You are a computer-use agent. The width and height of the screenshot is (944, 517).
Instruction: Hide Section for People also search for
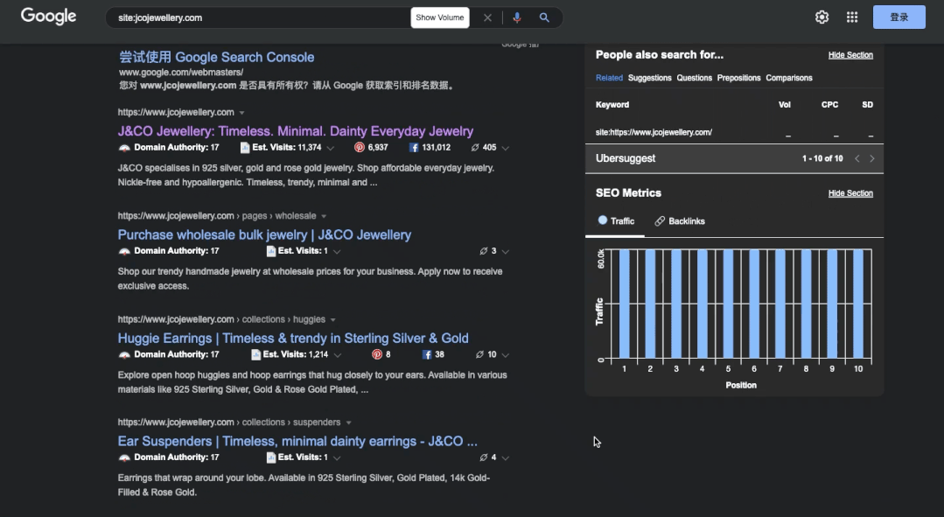click(850, 55)
